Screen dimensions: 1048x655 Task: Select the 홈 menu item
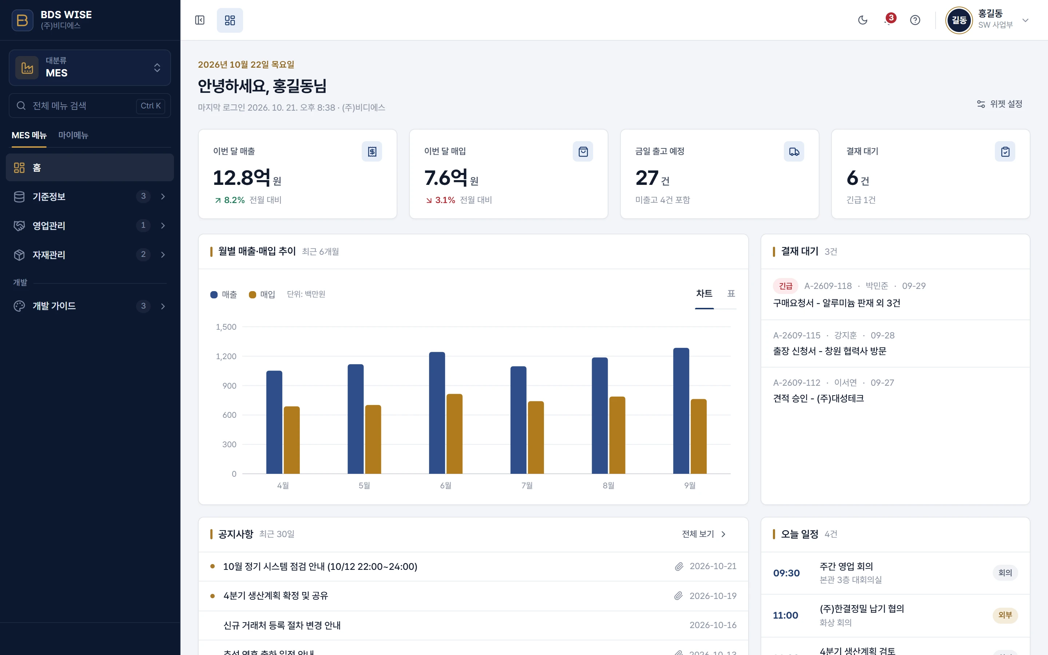click(90, 167)
